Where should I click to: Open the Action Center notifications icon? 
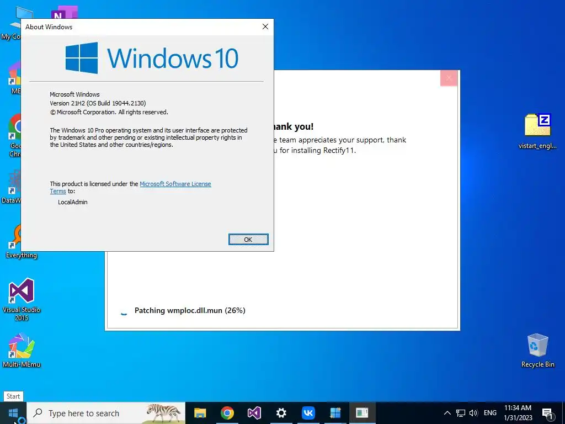(x=548, y=413)
